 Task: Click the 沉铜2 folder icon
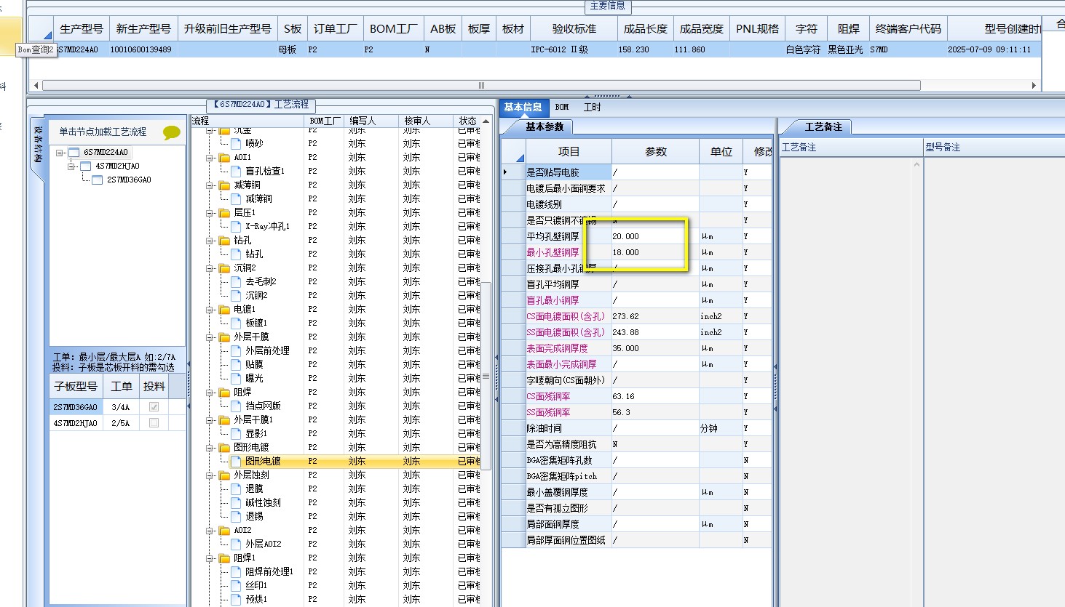click(225, 268)
